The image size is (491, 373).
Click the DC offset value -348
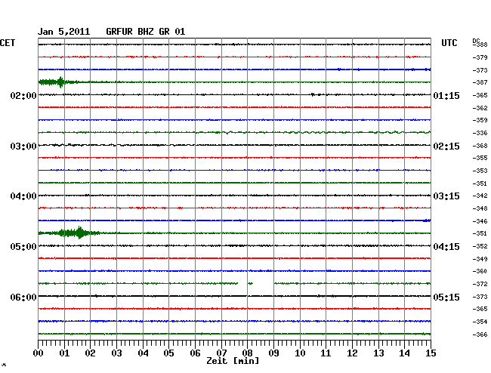[x=480, y=208]
